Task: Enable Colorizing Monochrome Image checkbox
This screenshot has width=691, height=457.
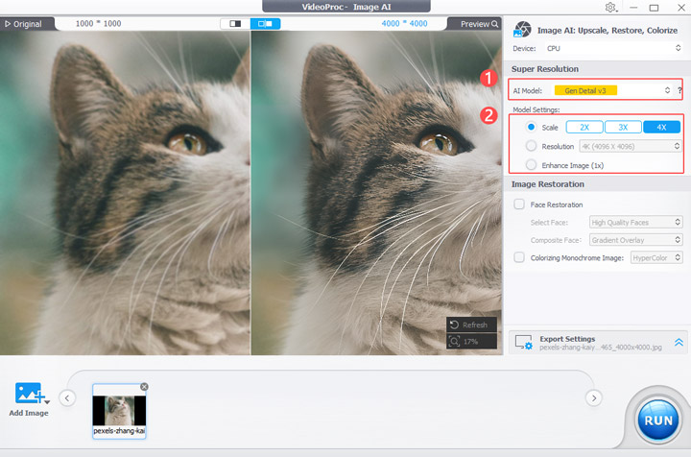Action: pos(519,257)
